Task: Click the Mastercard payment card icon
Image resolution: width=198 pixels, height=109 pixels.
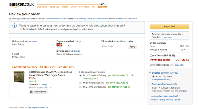Action: (59, 45)
